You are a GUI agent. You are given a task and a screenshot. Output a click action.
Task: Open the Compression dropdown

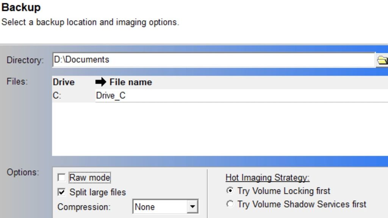click(x=165, y=207)
